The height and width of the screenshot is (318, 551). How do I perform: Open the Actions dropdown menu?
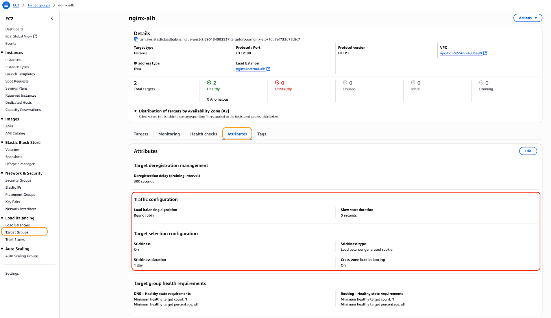(x=527, y=18)
